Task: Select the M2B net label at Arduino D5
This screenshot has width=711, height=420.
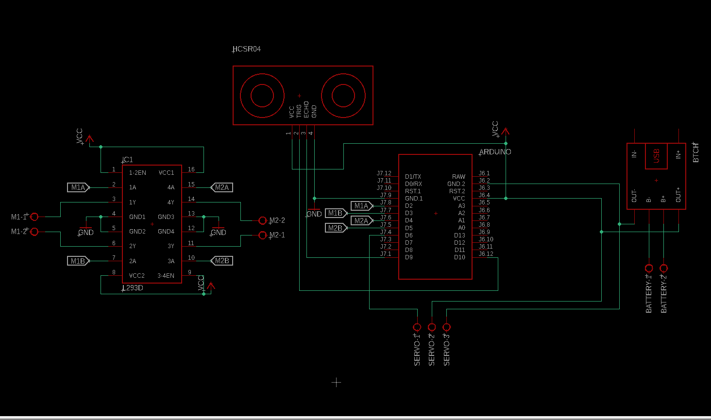Action: tap(336, 228)
